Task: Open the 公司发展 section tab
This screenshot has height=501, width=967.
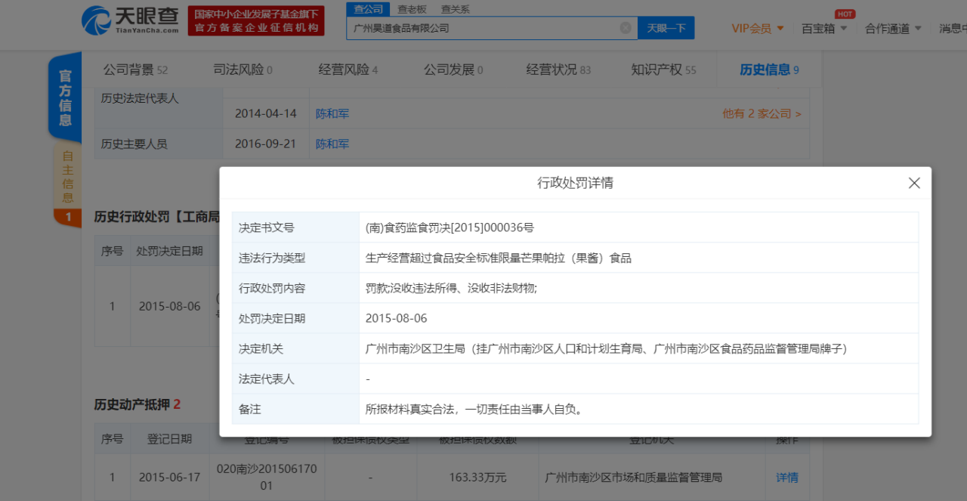Action: [453, 70]
